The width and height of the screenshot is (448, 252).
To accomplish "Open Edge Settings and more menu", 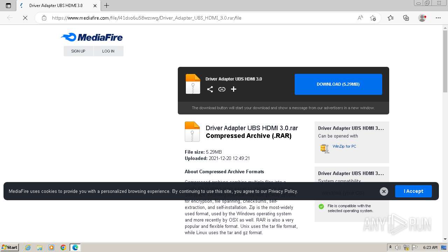I will pos(438,18).
